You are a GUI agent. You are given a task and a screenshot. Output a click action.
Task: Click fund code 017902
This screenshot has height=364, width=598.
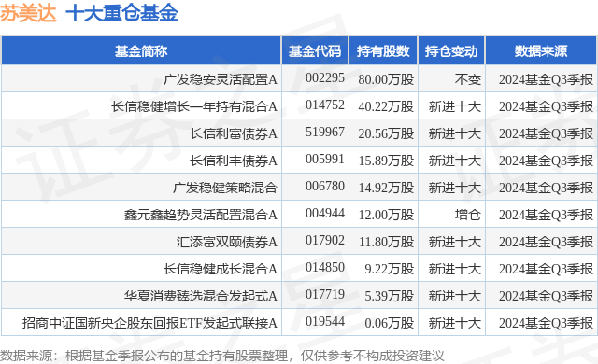click(325, 240)
